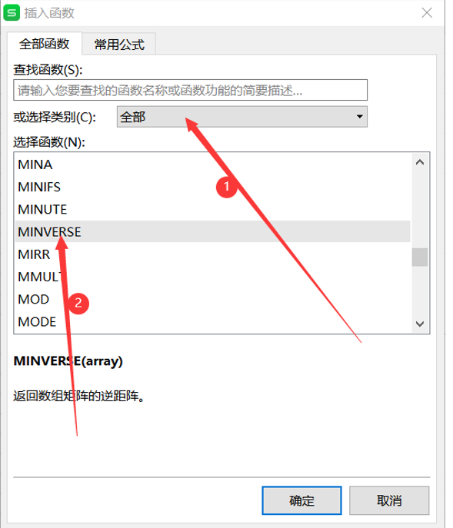Close the Insert Function dialog
453x528 pixels.
[x=427, y=13]
